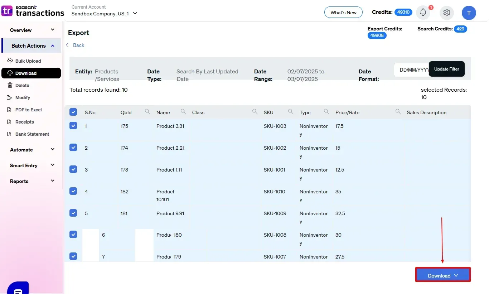The width and height of the screenshot is (489, 294).
Task: Collapse the Batch Actions sidebar section
Action: pyautogui.click(x=31, y=45)
